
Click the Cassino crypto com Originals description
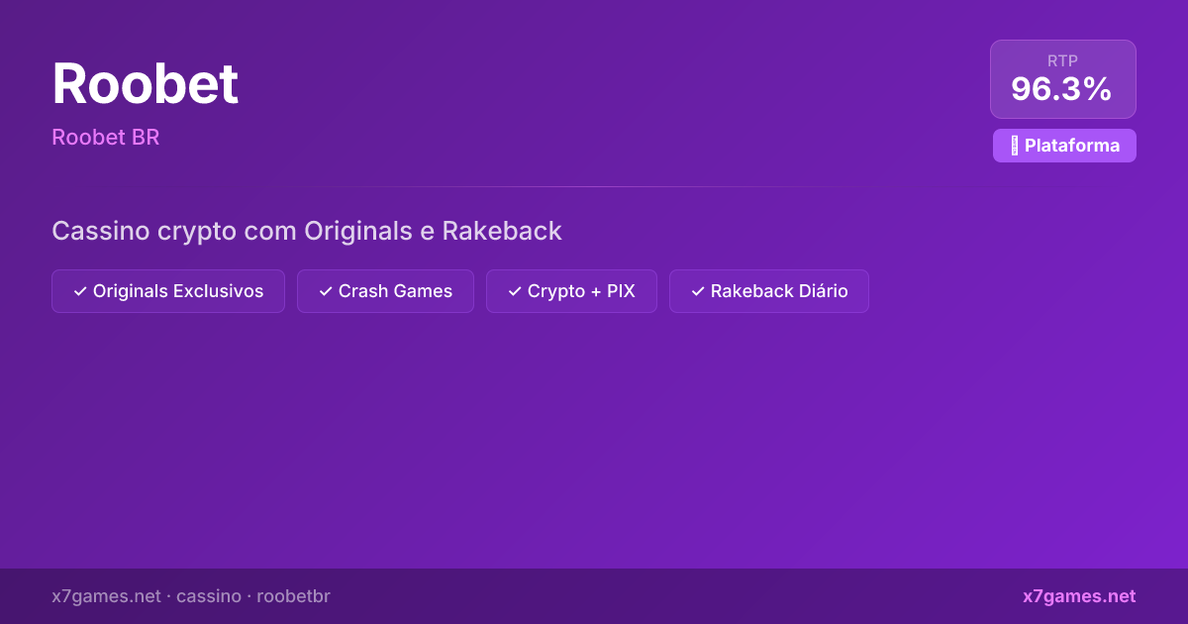307,231
